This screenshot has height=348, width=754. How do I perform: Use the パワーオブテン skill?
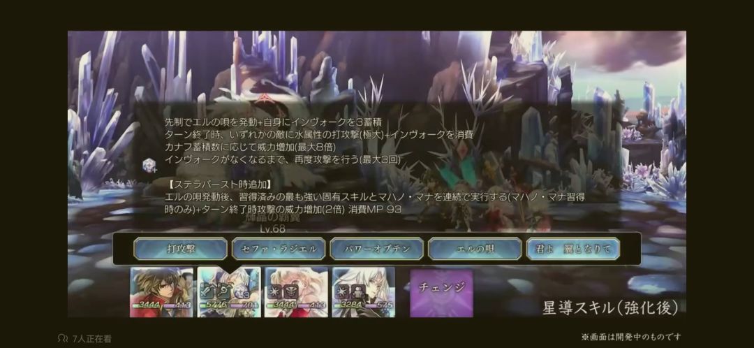[x=376, y=249]
